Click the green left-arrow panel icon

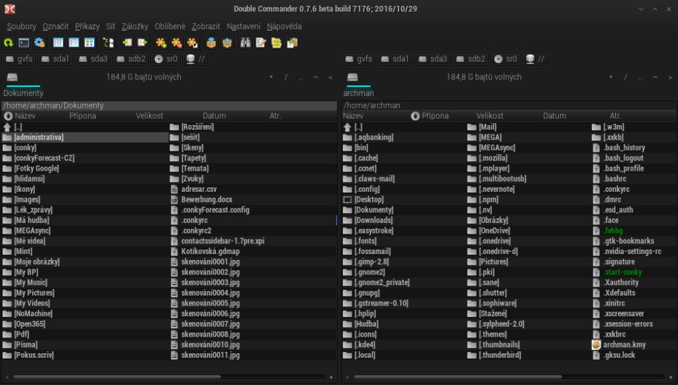(x=126, y=42)
